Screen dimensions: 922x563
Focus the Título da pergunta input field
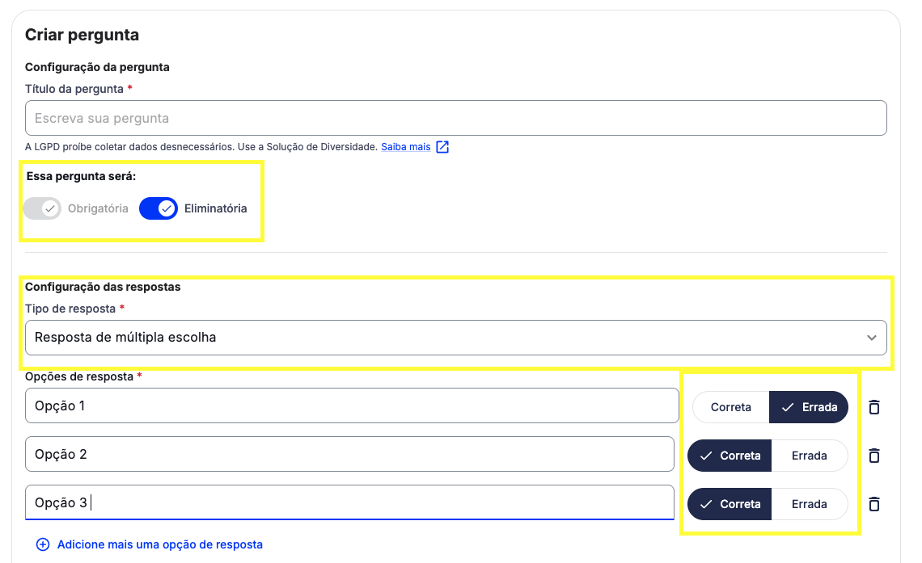pos(455,118)
